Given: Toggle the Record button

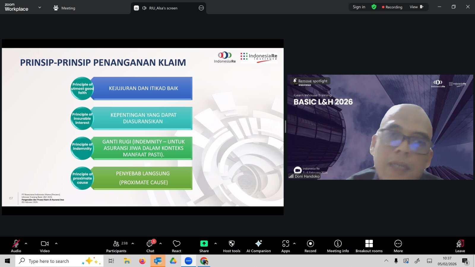Looking at the screenshot, I should [x=310, y=246].
